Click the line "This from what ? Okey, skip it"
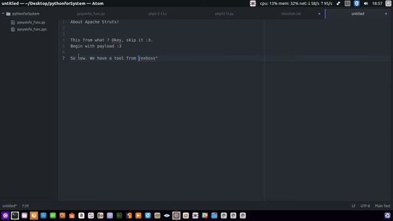Viewport: 393px width, 221px height. [111, 40]
